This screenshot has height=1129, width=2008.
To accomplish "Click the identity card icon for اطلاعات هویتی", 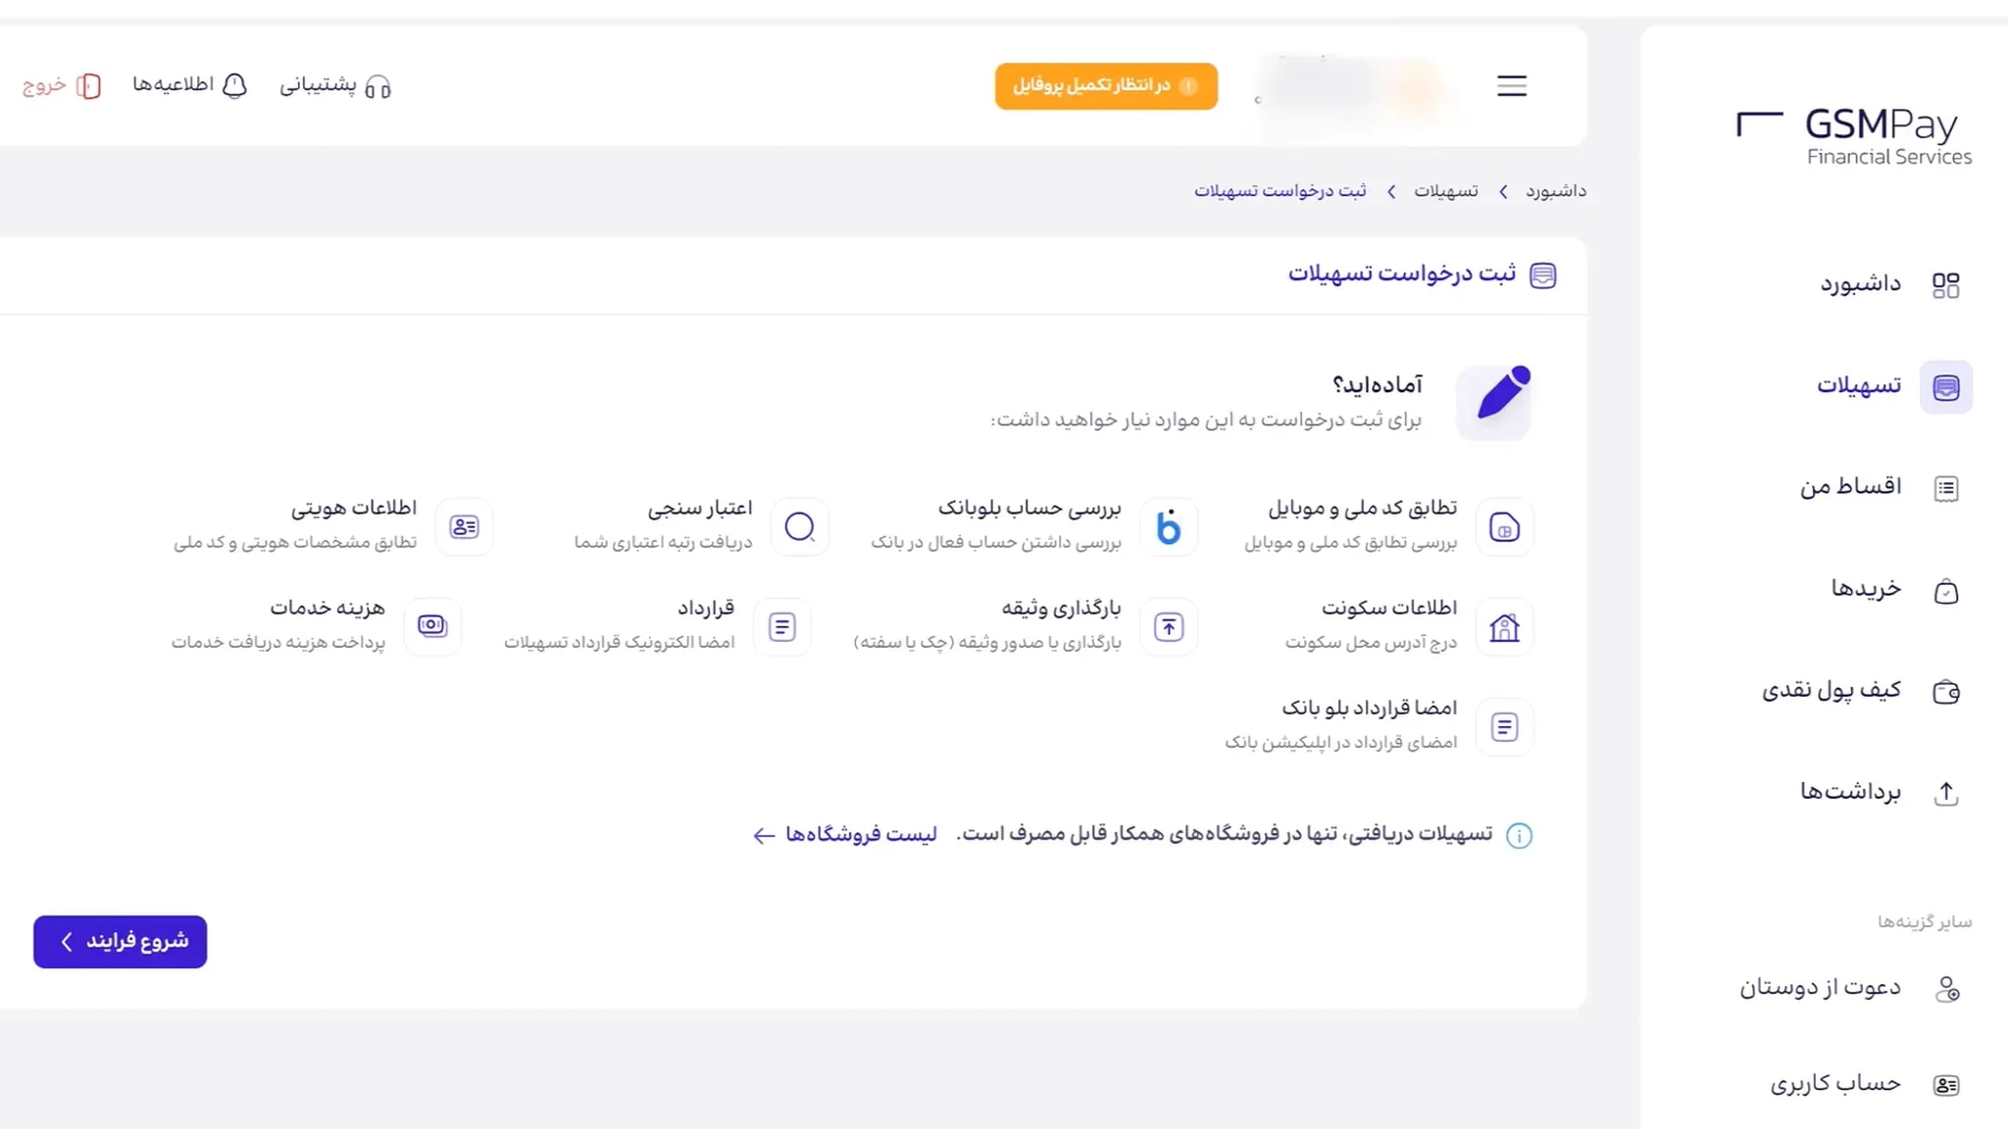I will (464, 527).
